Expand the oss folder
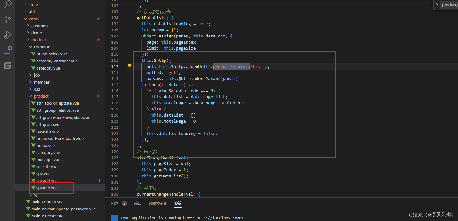Viewport: 458px width, 221px height. pyautogui.click(x=31, y=89)
